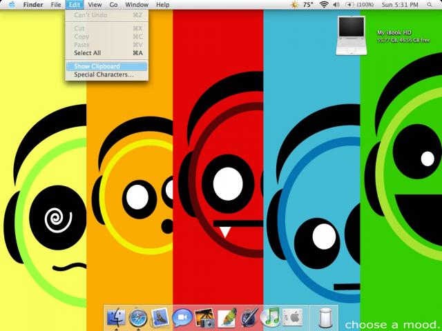Choose Select All from Edit menu
Viewport: 442px width, 331px height.
pyautogui.click(x=106, y=53)
